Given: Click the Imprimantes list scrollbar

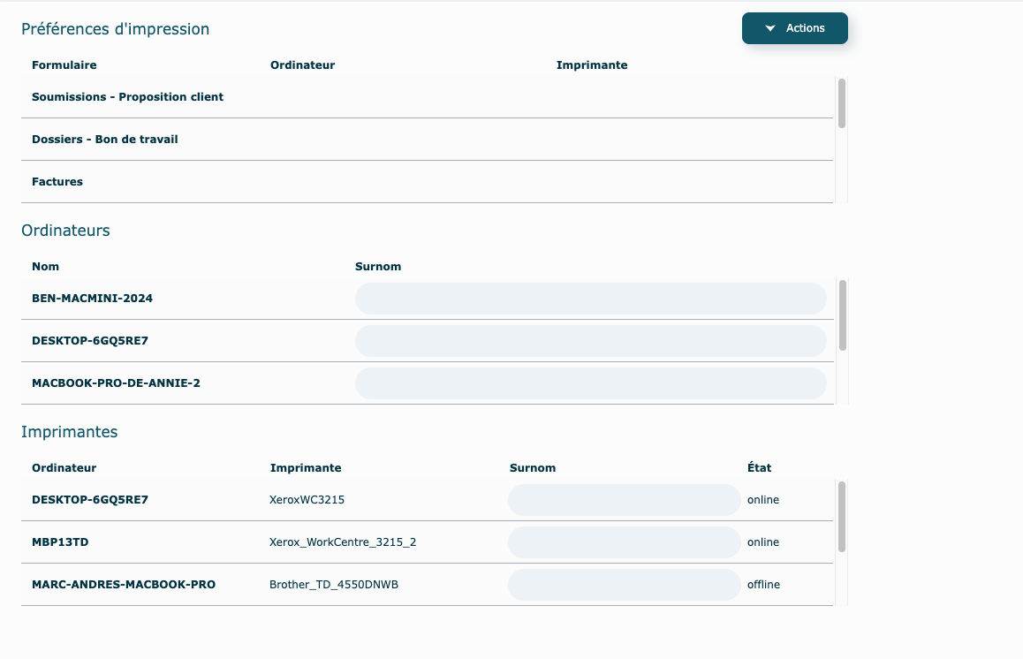Looking at the screenshot, I should click(x=842, y=517).
